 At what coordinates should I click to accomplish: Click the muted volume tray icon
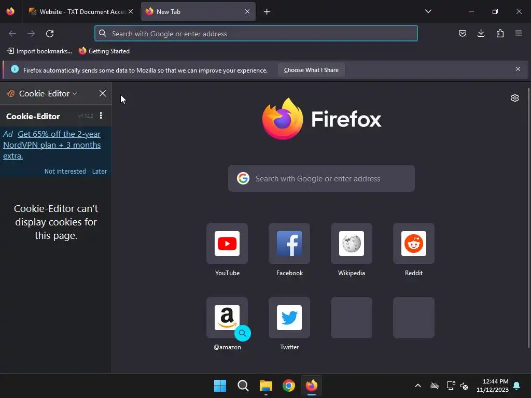click(464, 386)
